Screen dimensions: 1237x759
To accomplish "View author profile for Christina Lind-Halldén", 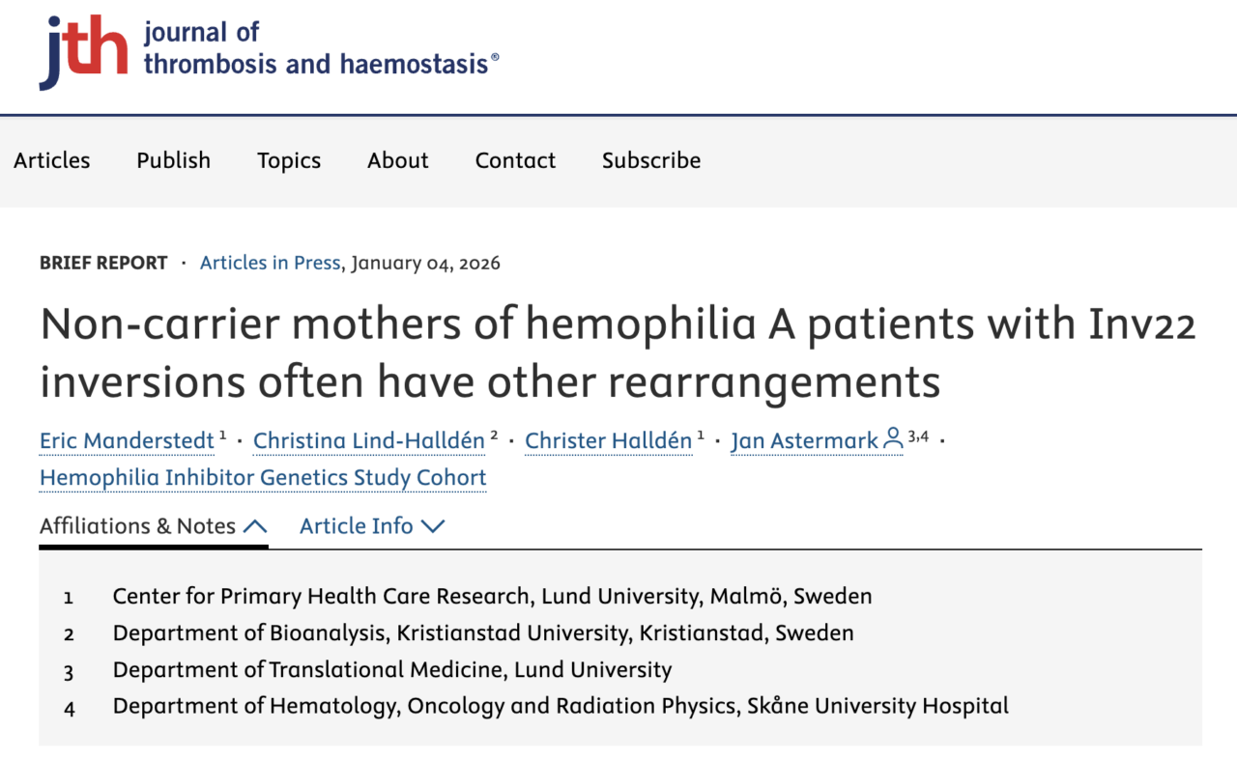I will [x=368, y=440].
